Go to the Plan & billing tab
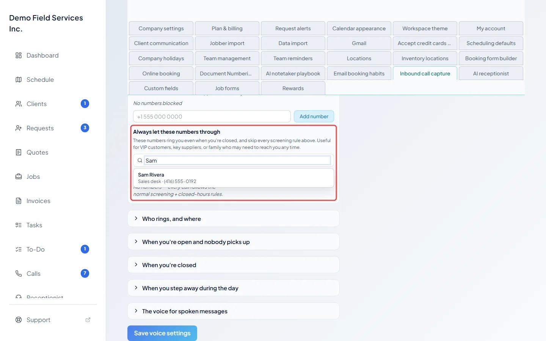The width and height of the screenshot is (546, 341). pos(227,28)
